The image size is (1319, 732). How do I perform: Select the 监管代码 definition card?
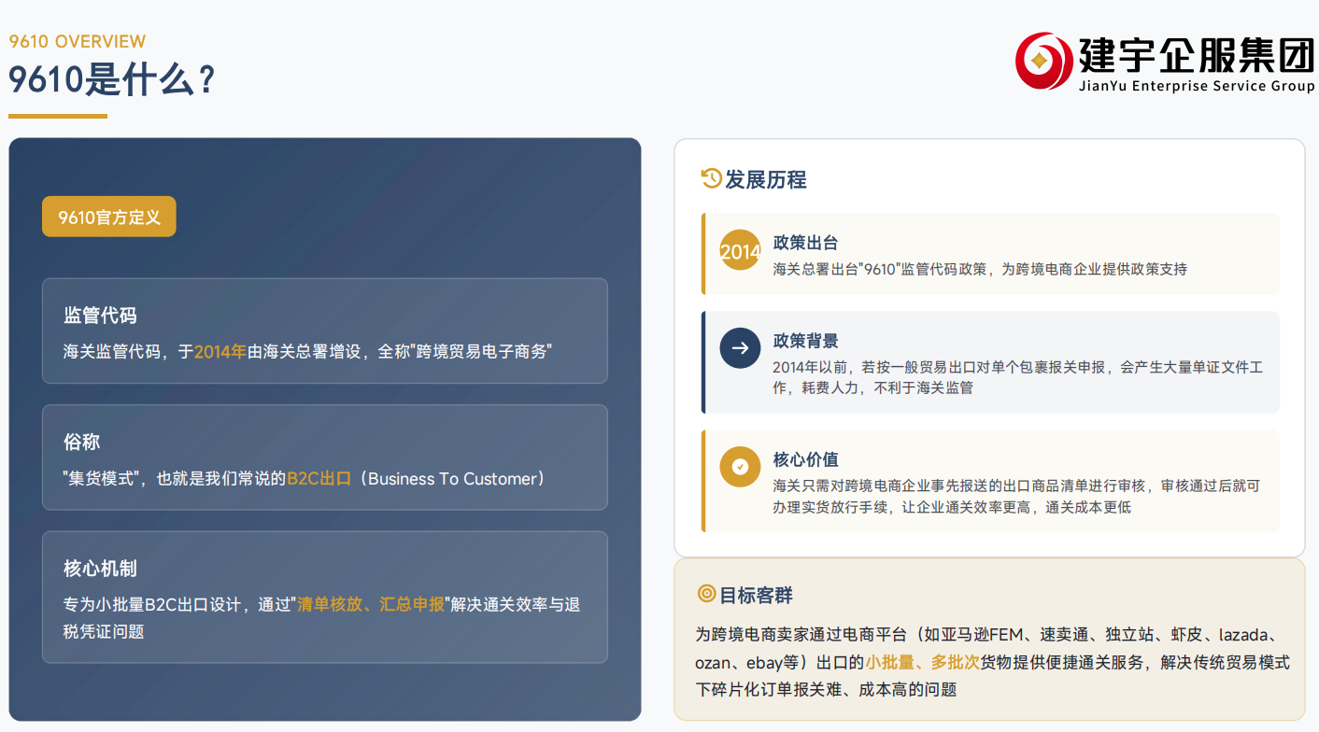[x=324, y=331]
